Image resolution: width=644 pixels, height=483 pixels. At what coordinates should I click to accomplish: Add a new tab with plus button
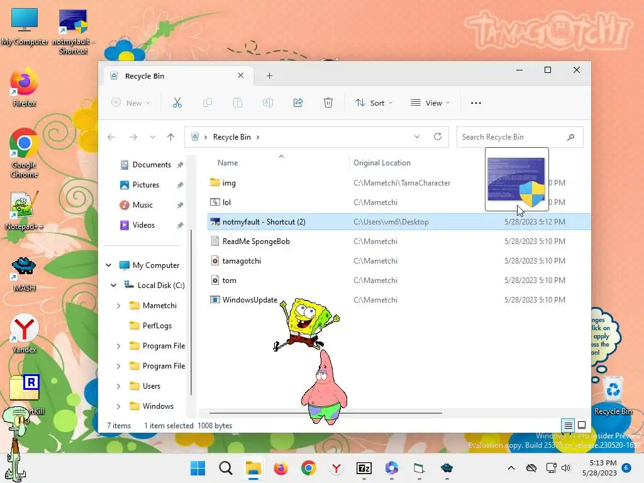269,75
